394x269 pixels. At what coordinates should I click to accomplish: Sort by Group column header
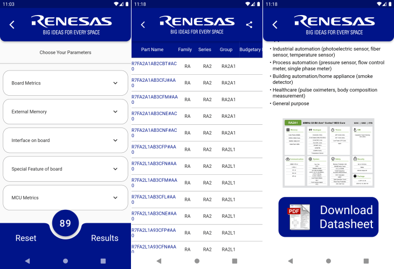pos(226,49)
